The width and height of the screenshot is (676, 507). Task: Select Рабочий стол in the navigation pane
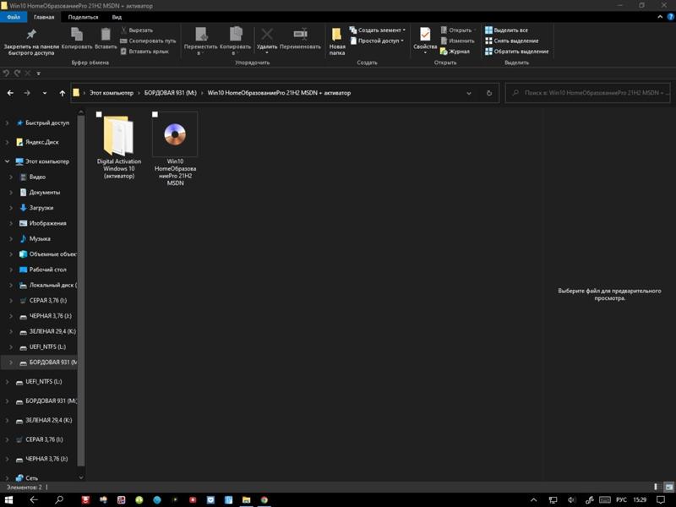47,270
